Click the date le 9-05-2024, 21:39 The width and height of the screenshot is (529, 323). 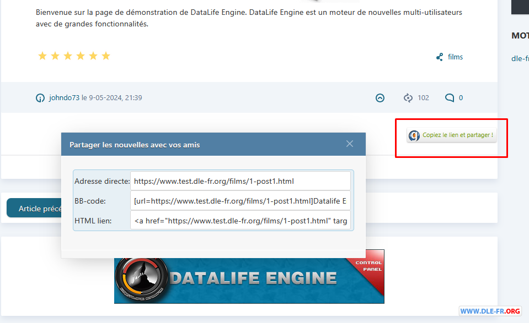click(111, 97)
